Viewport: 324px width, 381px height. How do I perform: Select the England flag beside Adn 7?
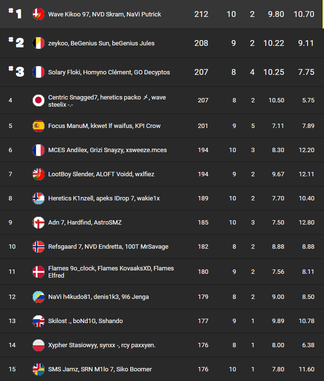[x=39, y=223]
